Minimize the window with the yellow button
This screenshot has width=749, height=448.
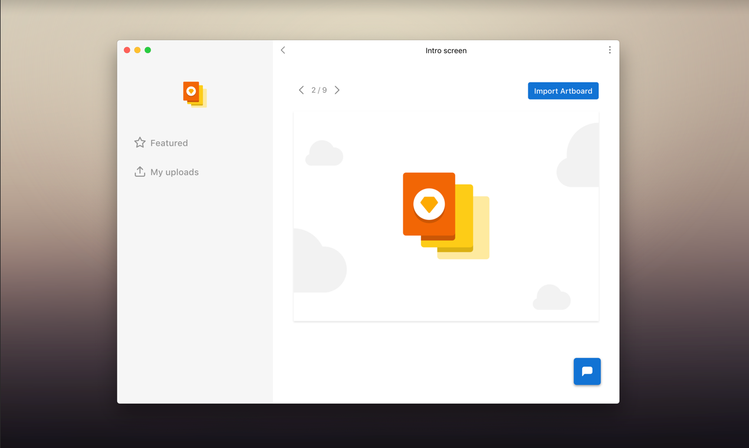point(137,50)
